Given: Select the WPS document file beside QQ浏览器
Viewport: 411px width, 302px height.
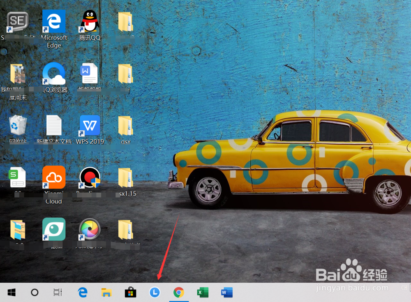Looking at the screenshot, I should tap(89, 74).
